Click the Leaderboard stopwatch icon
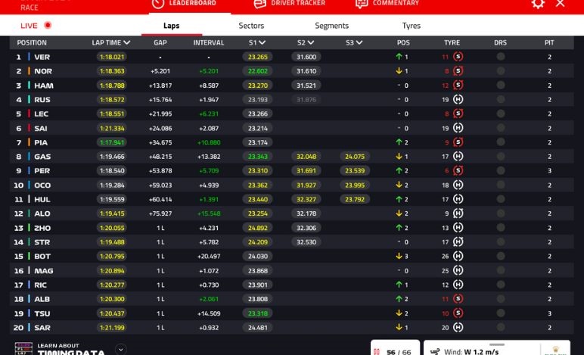Image resolution: width=584 pixels, height=355 pixels. [x=157, y=4]
